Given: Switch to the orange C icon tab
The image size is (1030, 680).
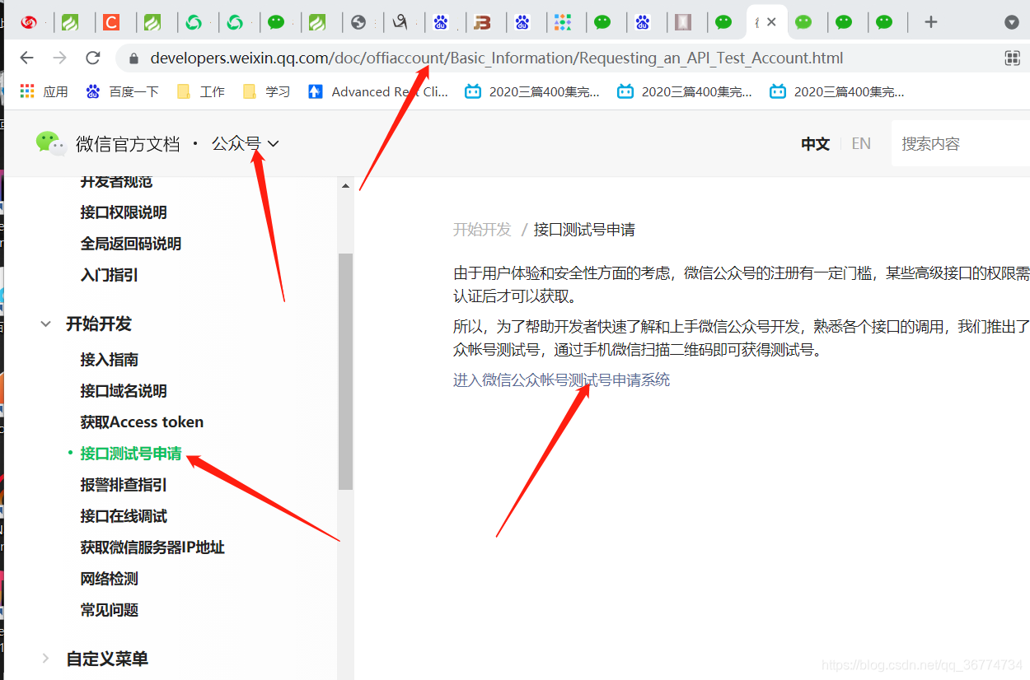Looking at the screenshot, I should pos(111,22).
